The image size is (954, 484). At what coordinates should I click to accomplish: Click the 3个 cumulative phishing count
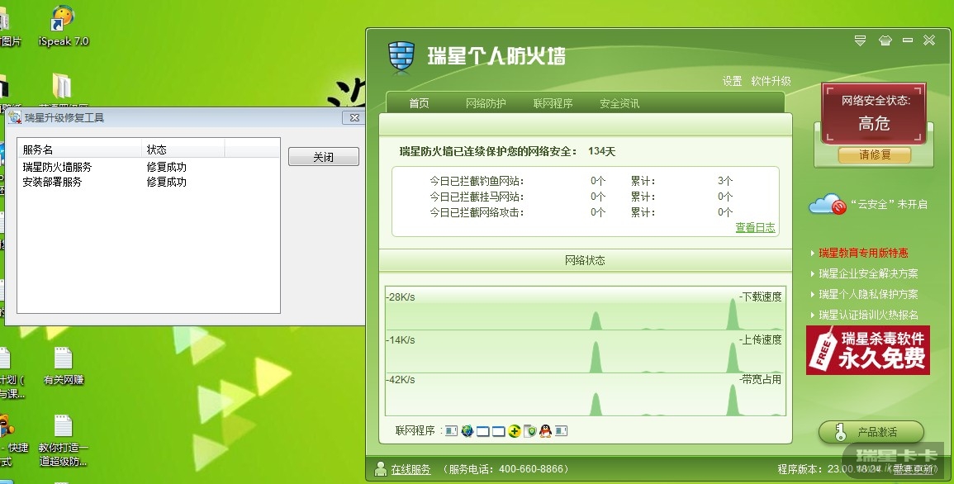725,181
